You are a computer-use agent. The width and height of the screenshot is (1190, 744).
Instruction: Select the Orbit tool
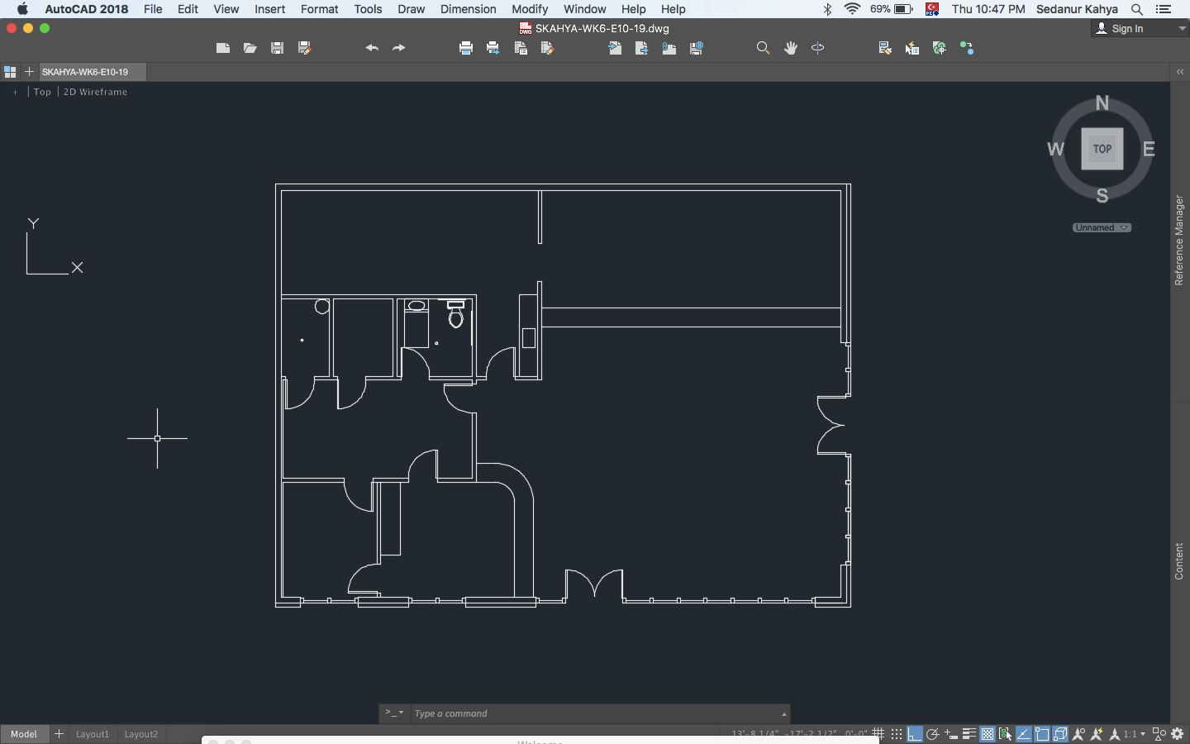818,48
